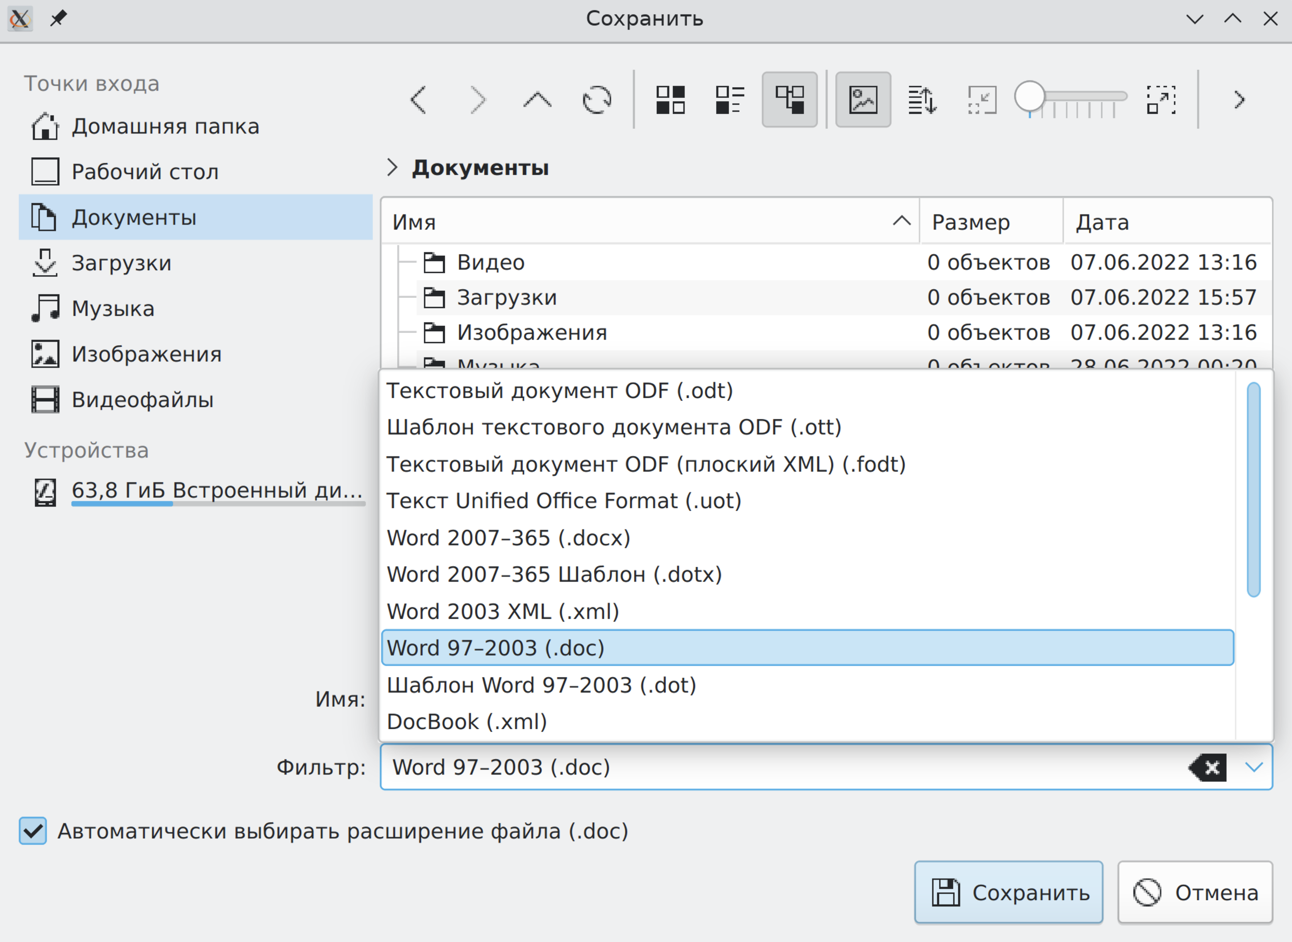Image resolution: width=1292 pixels, height=942 pixels.
Task: Choose Текстовый документ ODF (плоский XML) (.fodt)
Action: pos(808,465)
